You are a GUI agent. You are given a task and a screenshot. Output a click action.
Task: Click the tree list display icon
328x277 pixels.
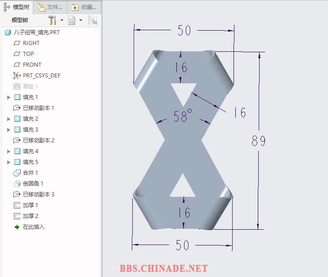tap(72, 21)
